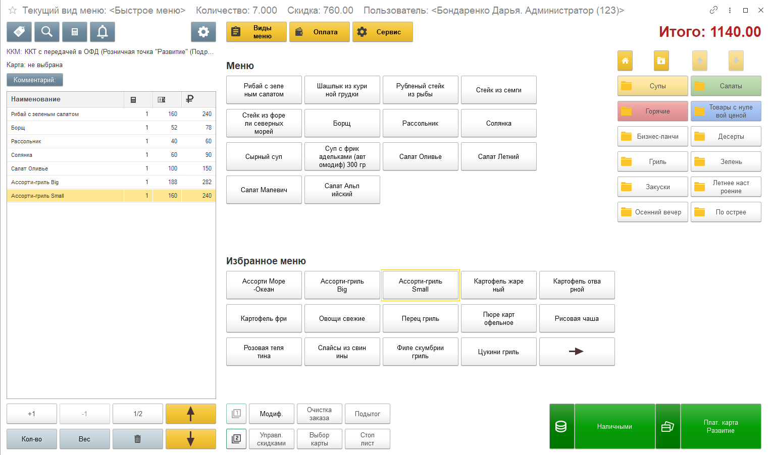Pay with Наличными button
771x455 pixels.
click(x=614, y=426)
